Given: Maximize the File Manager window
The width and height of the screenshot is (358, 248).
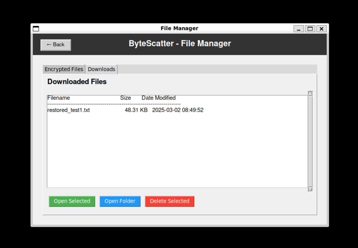Looking at the screenshot, I should (310, 29).
